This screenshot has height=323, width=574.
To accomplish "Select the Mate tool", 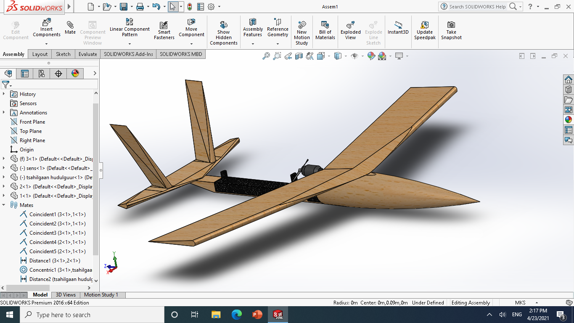I will click(70, 28).
